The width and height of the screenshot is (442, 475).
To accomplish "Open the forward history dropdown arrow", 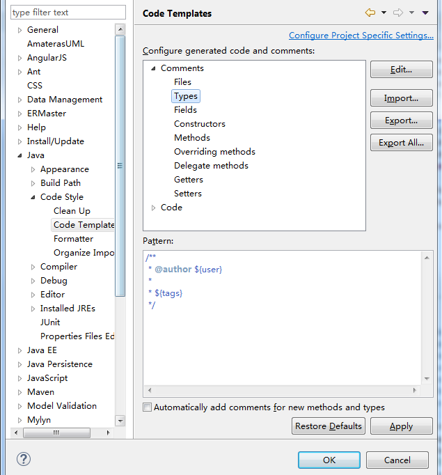I will pyautogui.click(x=411, y=13).
